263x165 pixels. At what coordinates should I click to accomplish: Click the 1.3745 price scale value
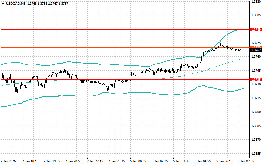point(256,71)
